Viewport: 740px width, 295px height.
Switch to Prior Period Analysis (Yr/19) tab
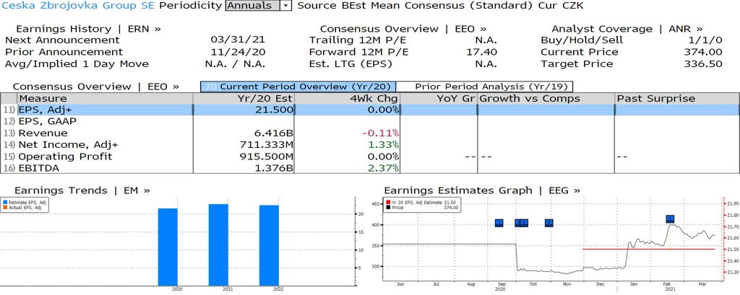(x=485, y=87)
